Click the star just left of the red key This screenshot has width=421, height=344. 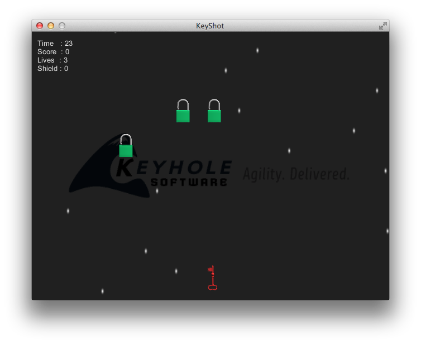[176, 271]
